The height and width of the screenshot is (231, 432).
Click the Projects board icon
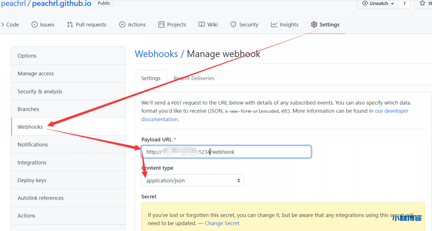[161, 25]
